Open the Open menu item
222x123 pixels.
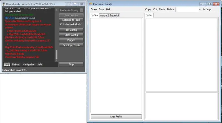click(x=94, y=9)
